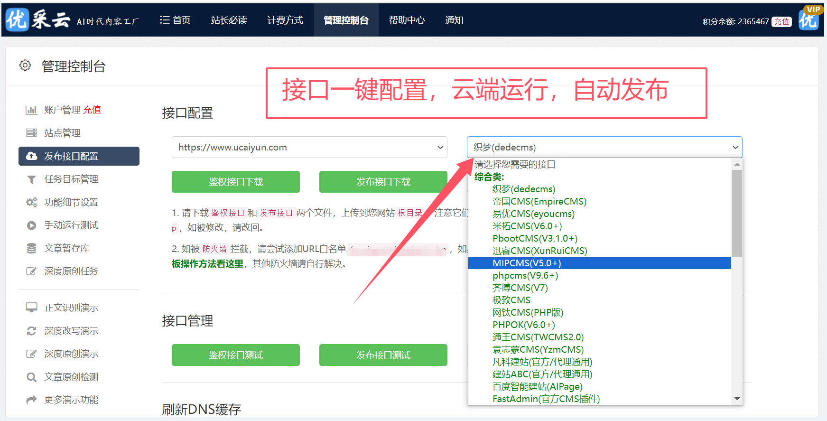Click the dropdown list scrollbar down arrow

click(x=737, y=399)
